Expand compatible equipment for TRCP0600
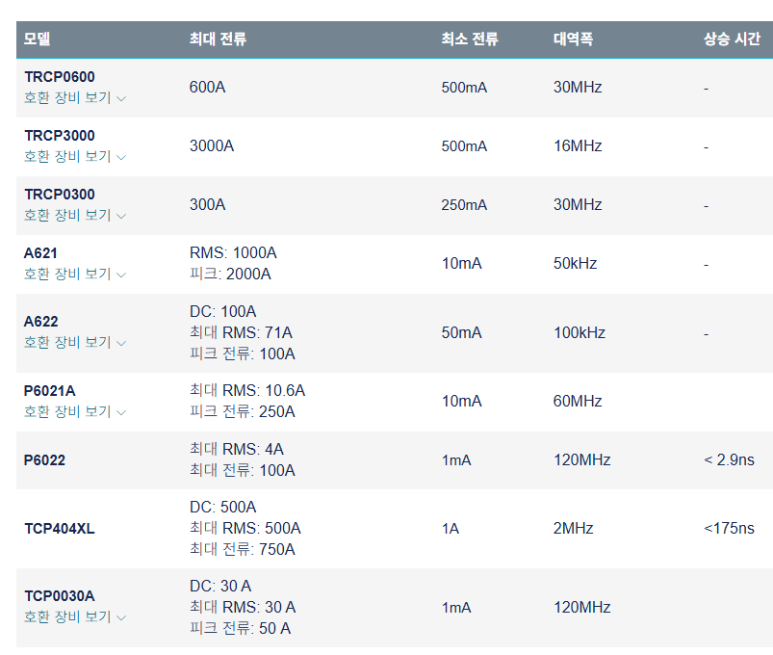The width and height of the screenshot is (773, 655). coord(75,98)
